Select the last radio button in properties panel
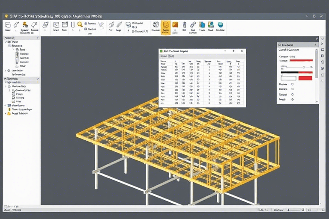This screenshot has height=219, width=329. click(292, 99)
